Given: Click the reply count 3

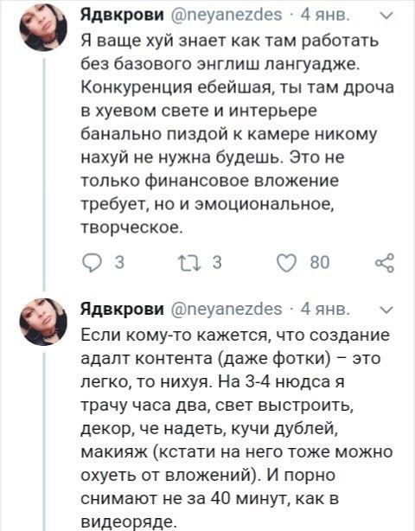Looking at the screenshot, I should (120, 262).
